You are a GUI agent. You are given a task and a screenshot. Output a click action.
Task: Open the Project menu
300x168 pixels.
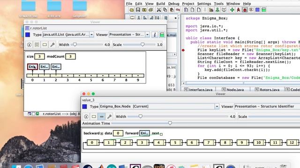point(188,4)
